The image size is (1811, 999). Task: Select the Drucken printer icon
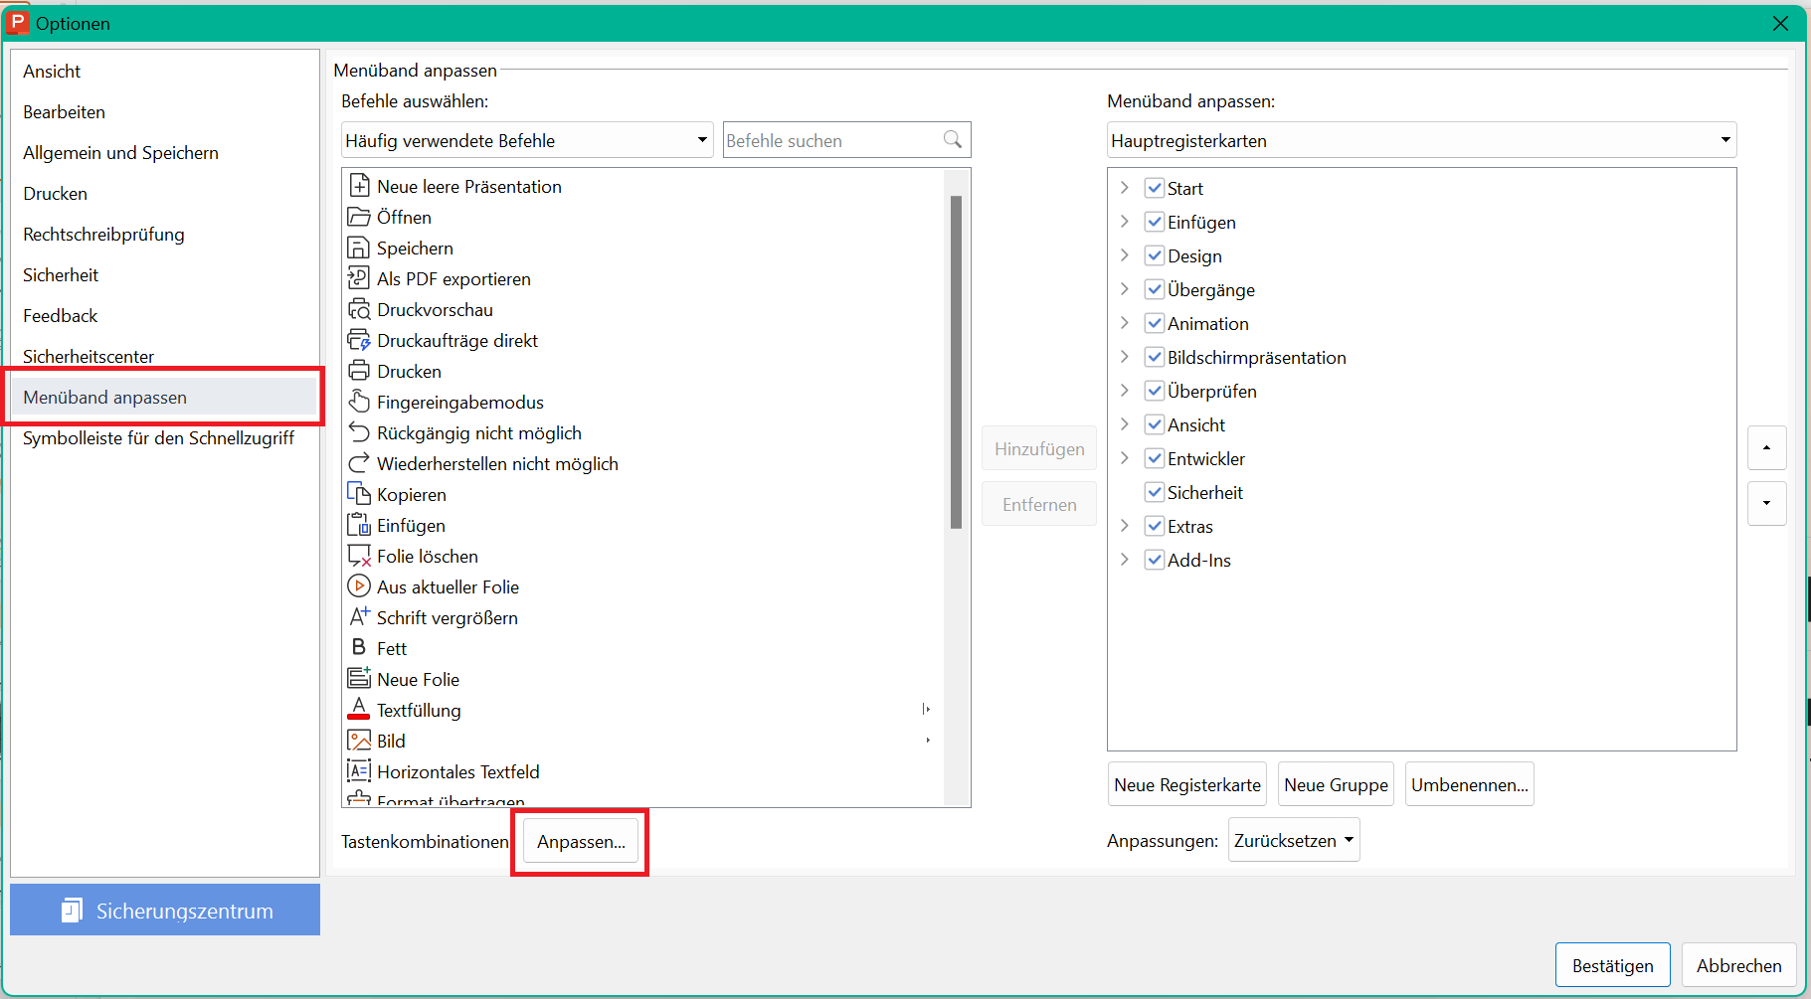coord(359,372)
